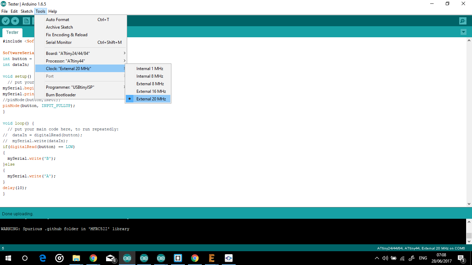Viewport: 472px width, 265px height.
Task: Click Burn Bootloader in the Tools menu
Action: click(x=81, y=95)
